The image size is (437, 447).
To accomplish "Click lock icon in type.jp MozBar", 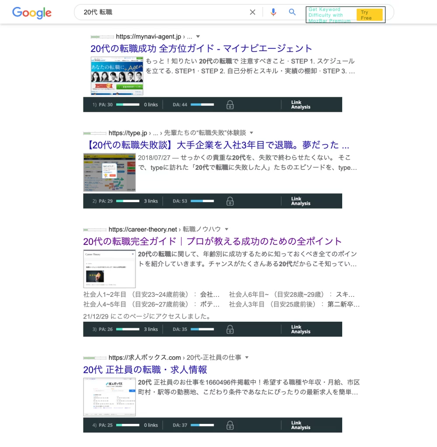I will (230, 201).
